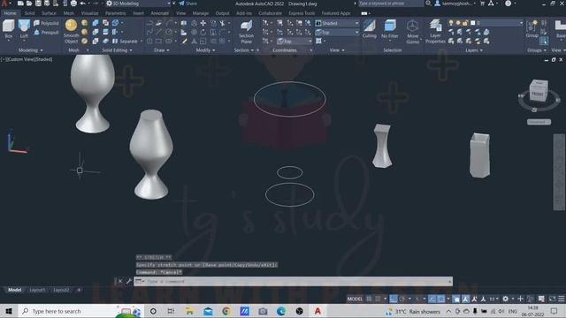Switch to the Layout1 tab

point(37,290)
